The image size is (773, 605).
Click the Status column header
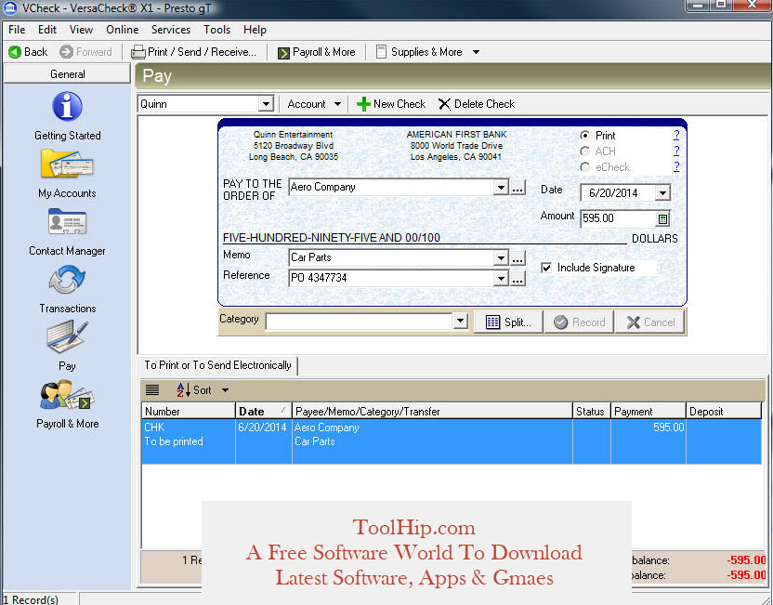coord(592,411)
